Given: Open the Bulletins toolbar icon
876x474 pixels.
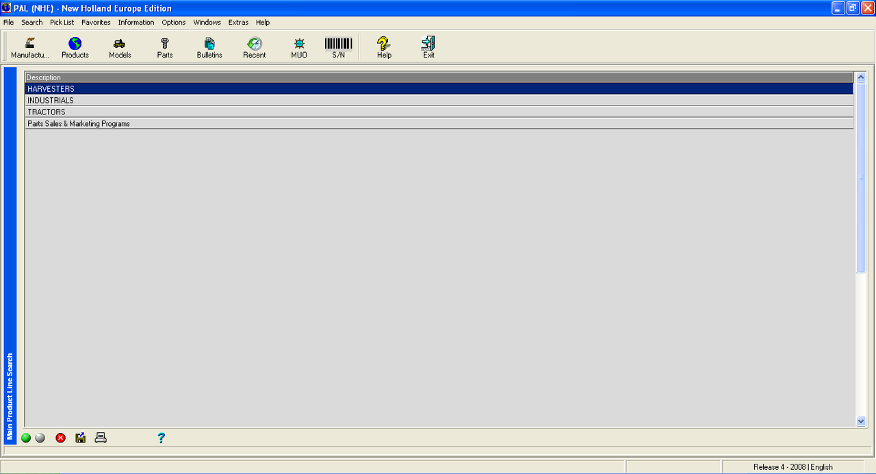Looking at the screenshot, I should point(209,47).
